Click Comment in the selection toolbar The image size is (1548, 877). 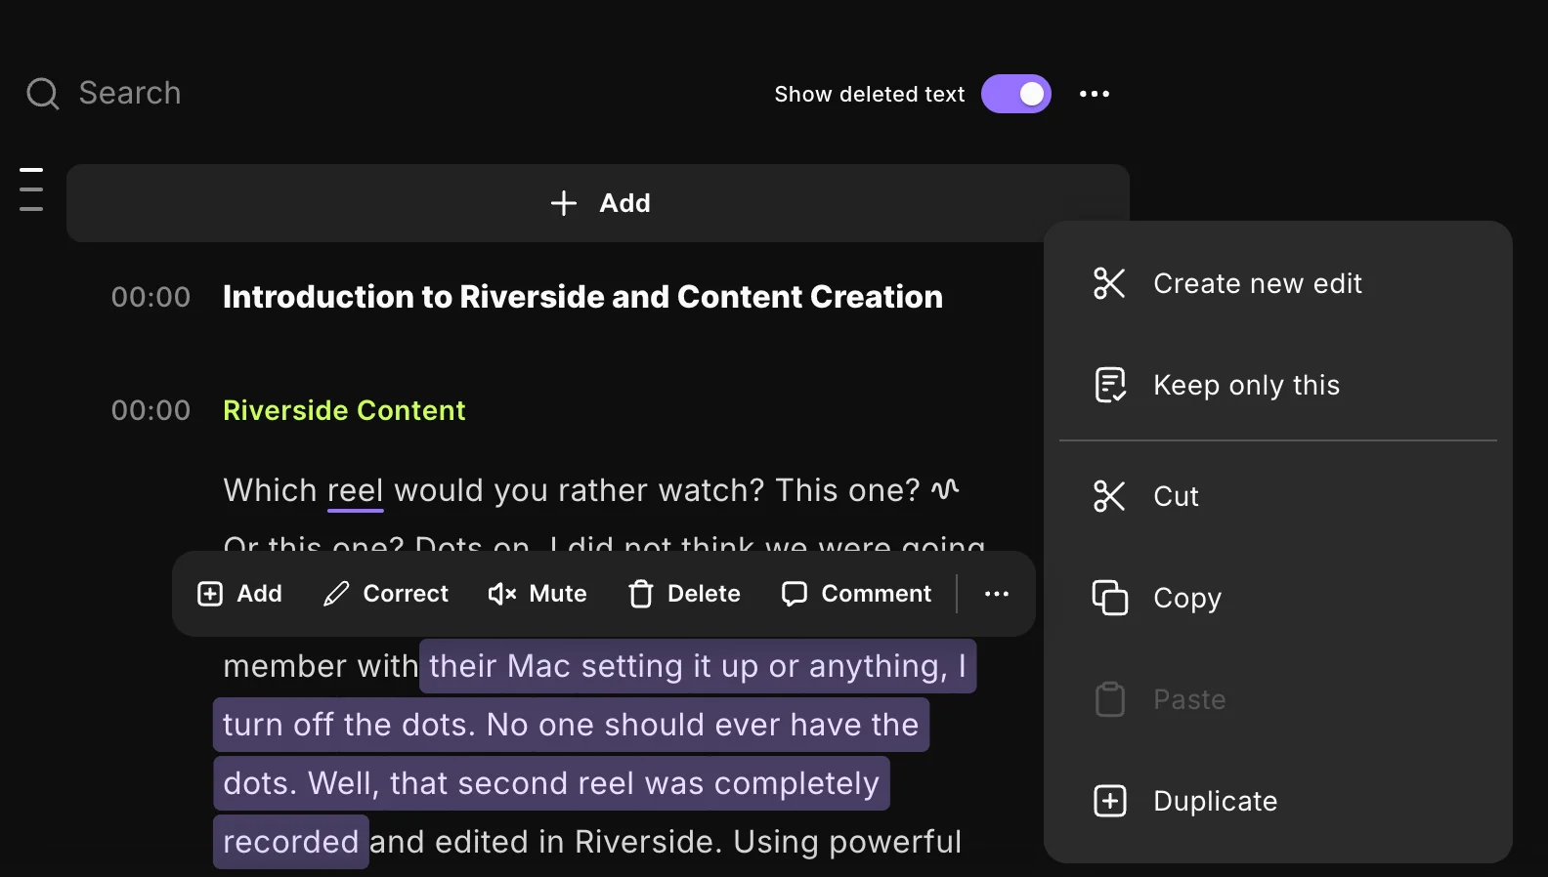pyautogui.click(x=856, y=594)
